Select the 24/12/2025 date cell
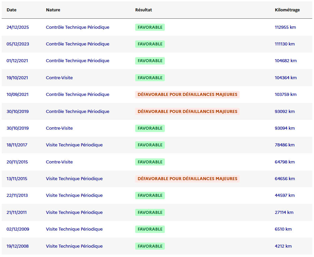314x257 pixels. tap(18, 27)
